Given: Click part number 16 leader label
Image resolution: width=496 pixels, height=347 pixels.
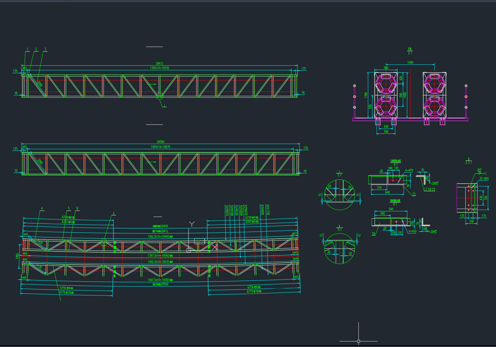Looking at the screenshot, I should coord(373,234).
